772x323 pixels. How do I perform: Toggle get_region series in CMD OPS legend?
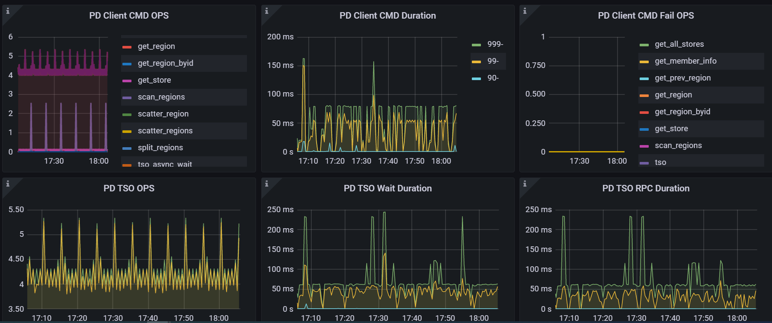156,46
